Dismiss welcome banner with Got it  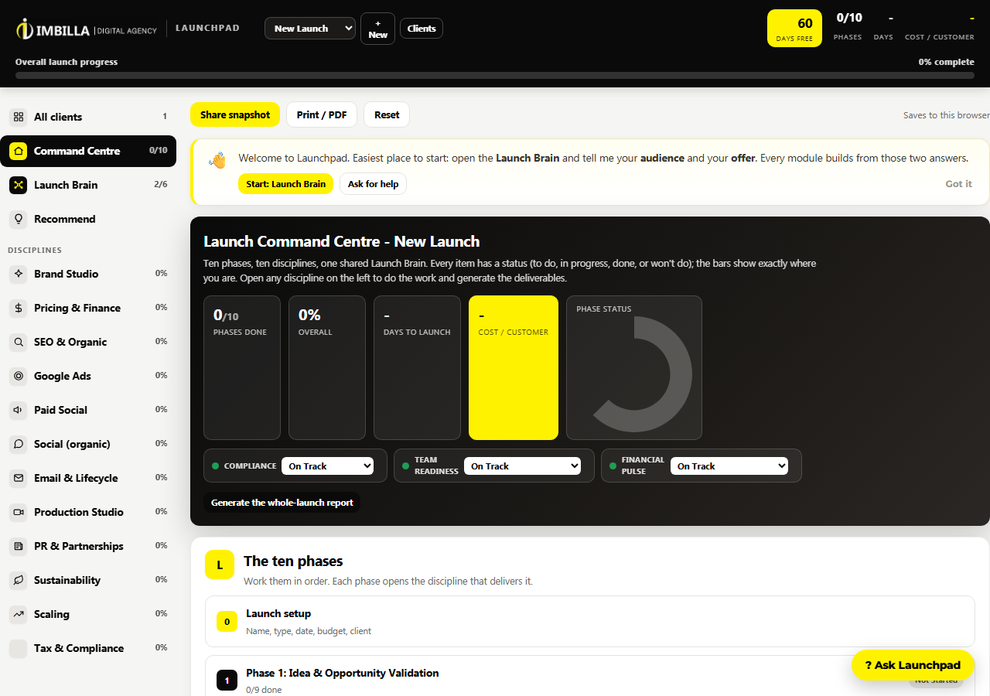[x=958, y=184]
